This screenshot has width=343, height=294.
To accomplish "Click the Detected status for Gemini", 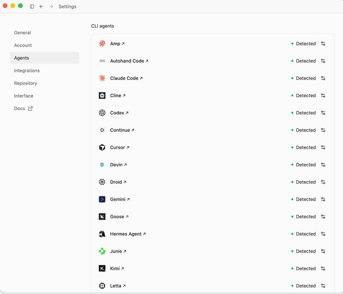I will tap(304, 199).
